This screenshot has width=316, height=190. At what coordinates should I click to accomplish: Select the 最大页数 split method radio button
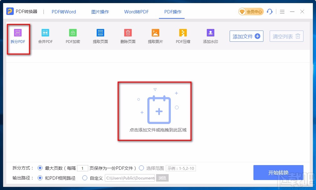[40, 168]
